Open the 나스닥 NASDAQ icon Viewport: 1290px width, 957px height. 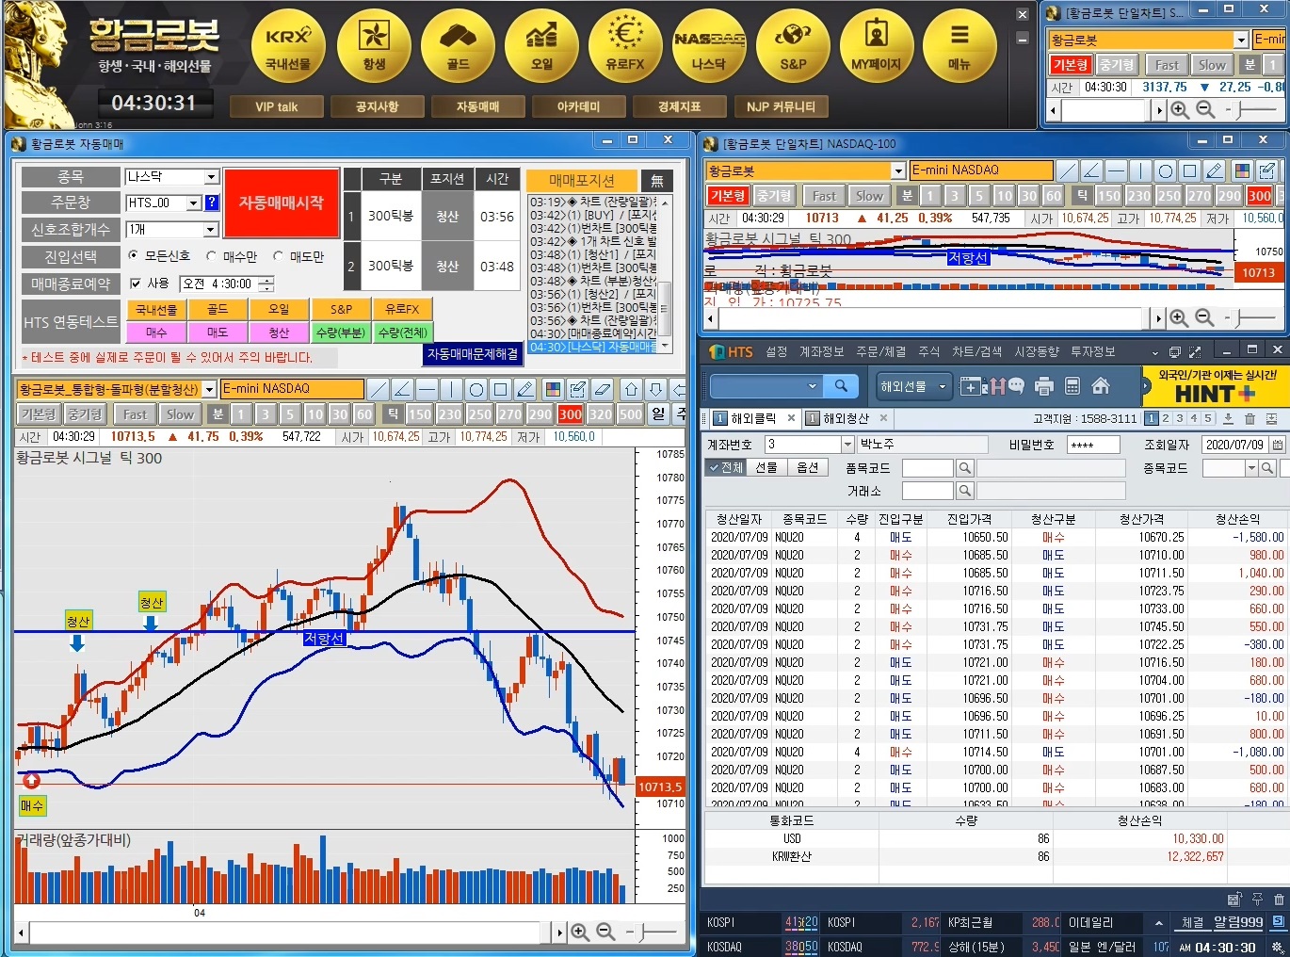tap(709, 47)
